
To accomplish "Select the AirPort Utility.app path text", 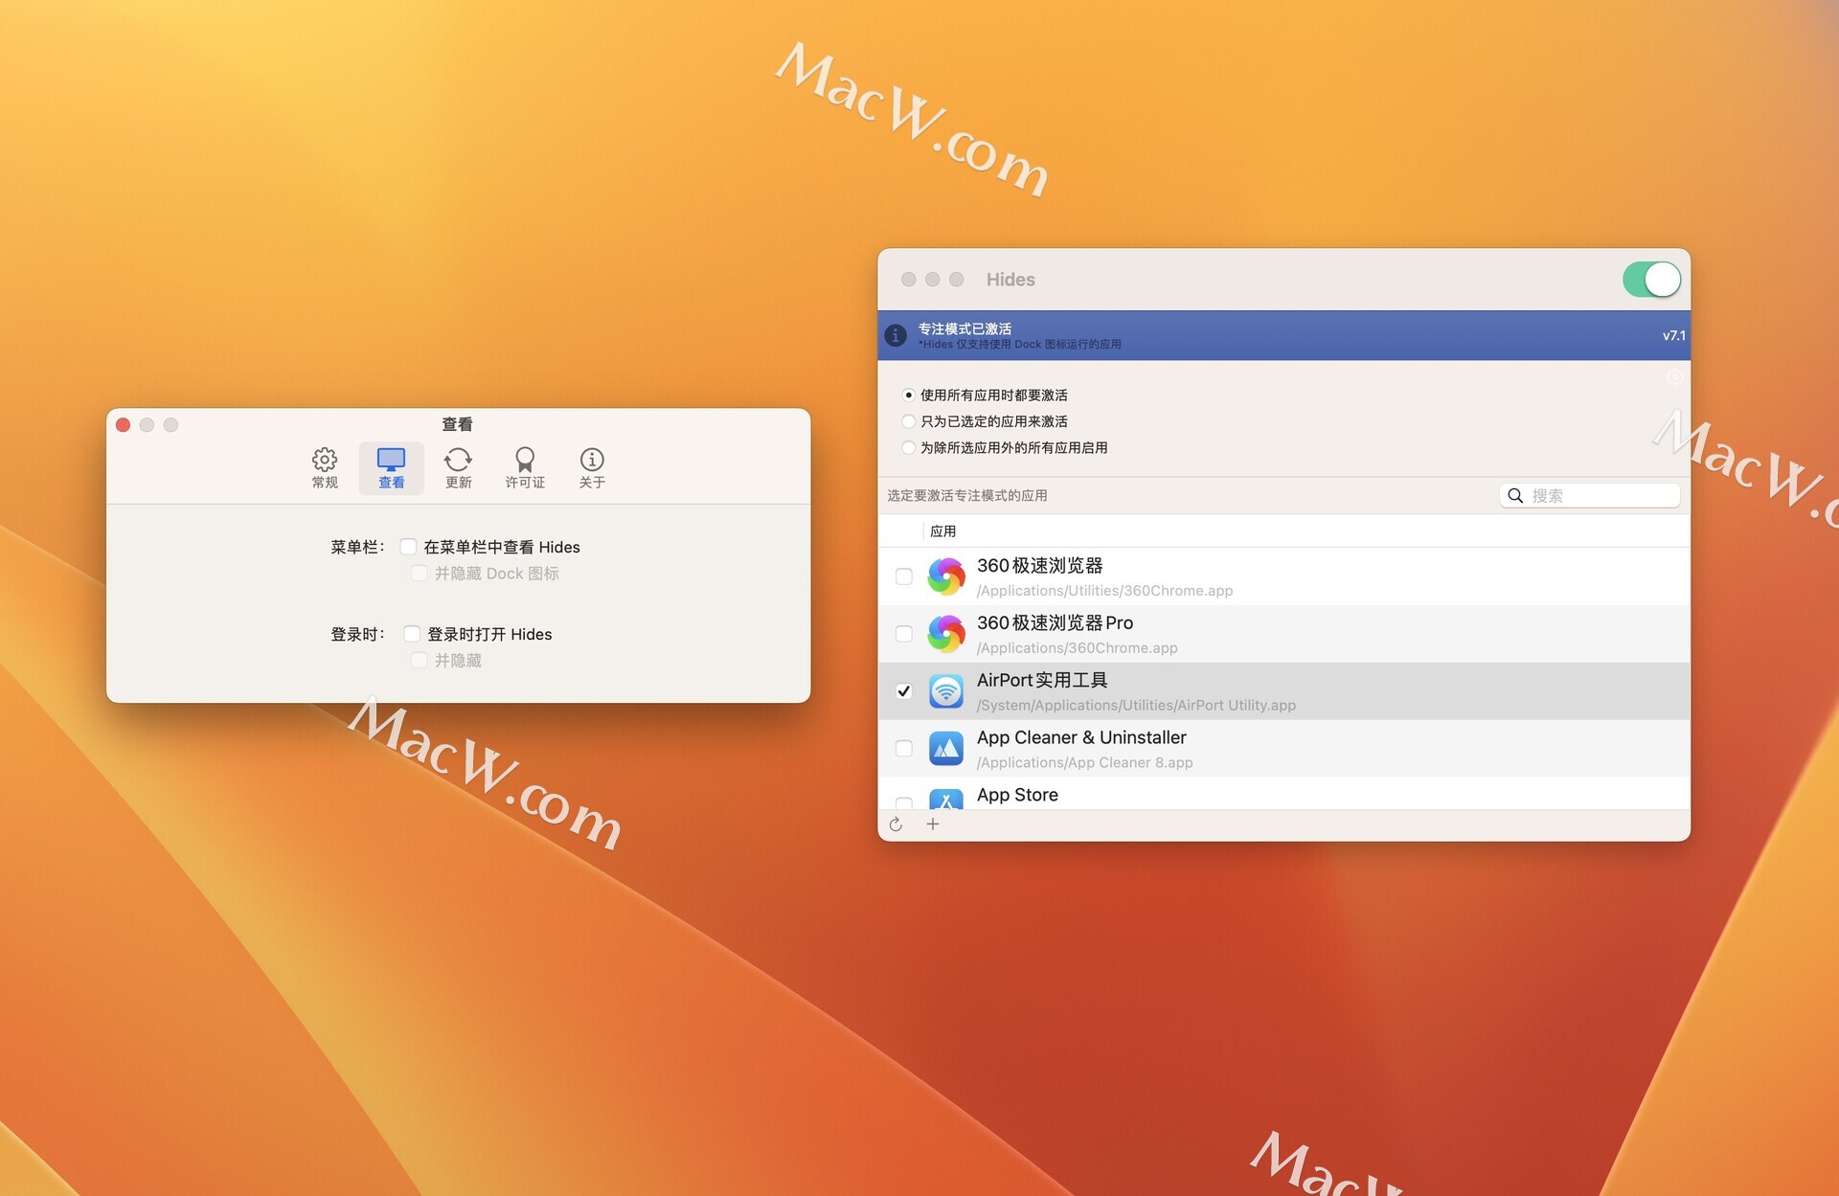I will point(1136,706).
